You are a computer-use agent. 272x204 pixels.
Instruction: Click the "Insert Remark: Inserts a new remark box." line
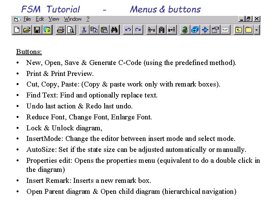click(89, 181)
